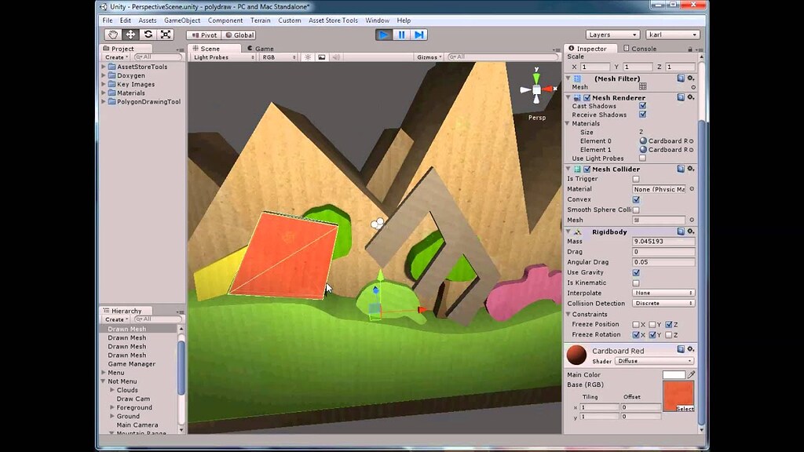This screenshot has height=452, width=804.
Task: Select the Rotate tool
Action: click(148, 34)
